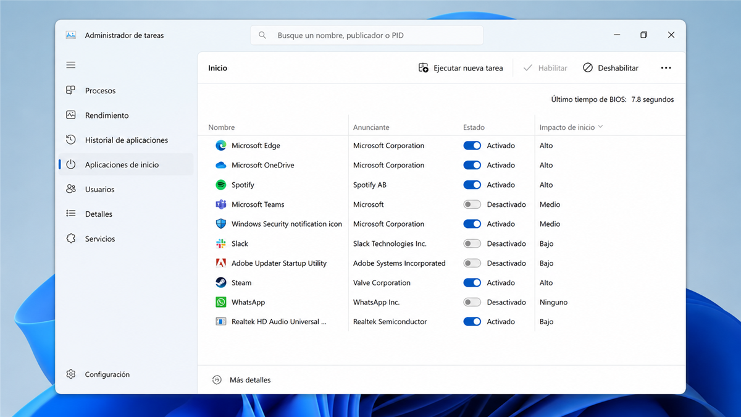Click the Detalles list icon
This screenshot has width=741, height=417.
pyautogui.click(x=71, y=214)
